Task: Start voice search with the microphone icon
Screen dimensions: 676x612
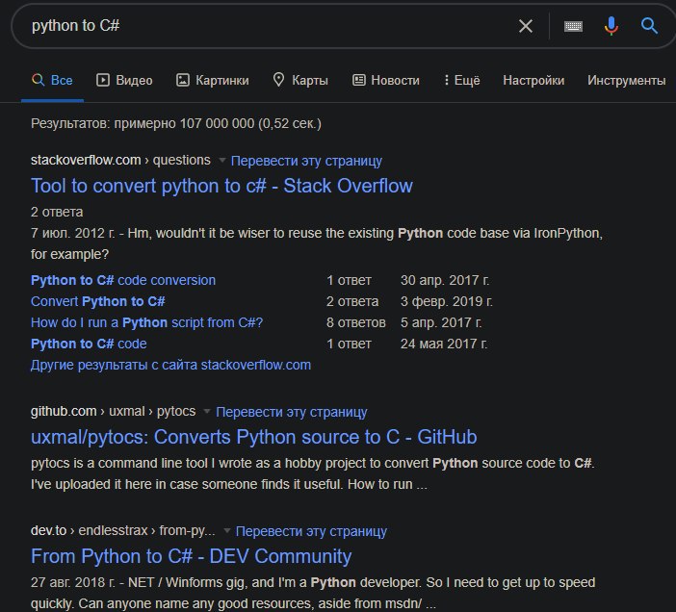Action: pos(611,26)
